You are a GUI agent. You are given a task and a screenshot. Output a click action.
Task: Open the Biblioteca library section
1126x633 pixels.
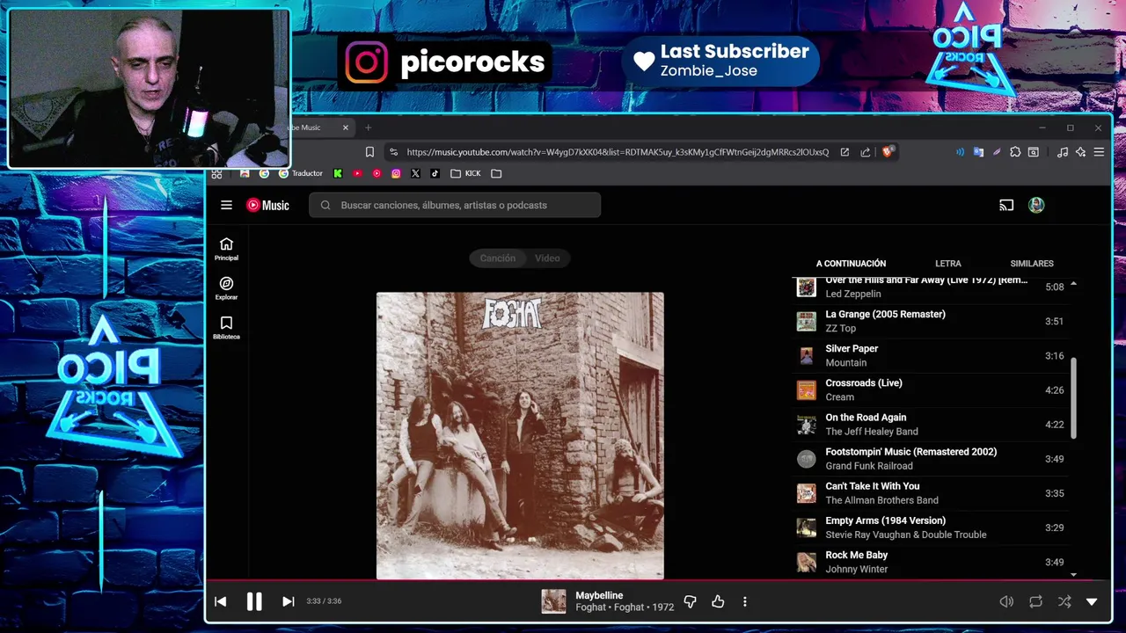(226, 328)
